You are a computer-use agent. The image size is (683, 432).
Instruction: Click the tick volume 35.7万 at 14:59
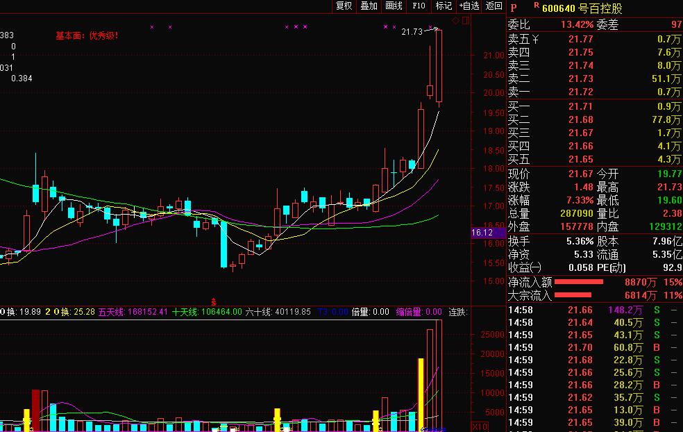point(628,397)
